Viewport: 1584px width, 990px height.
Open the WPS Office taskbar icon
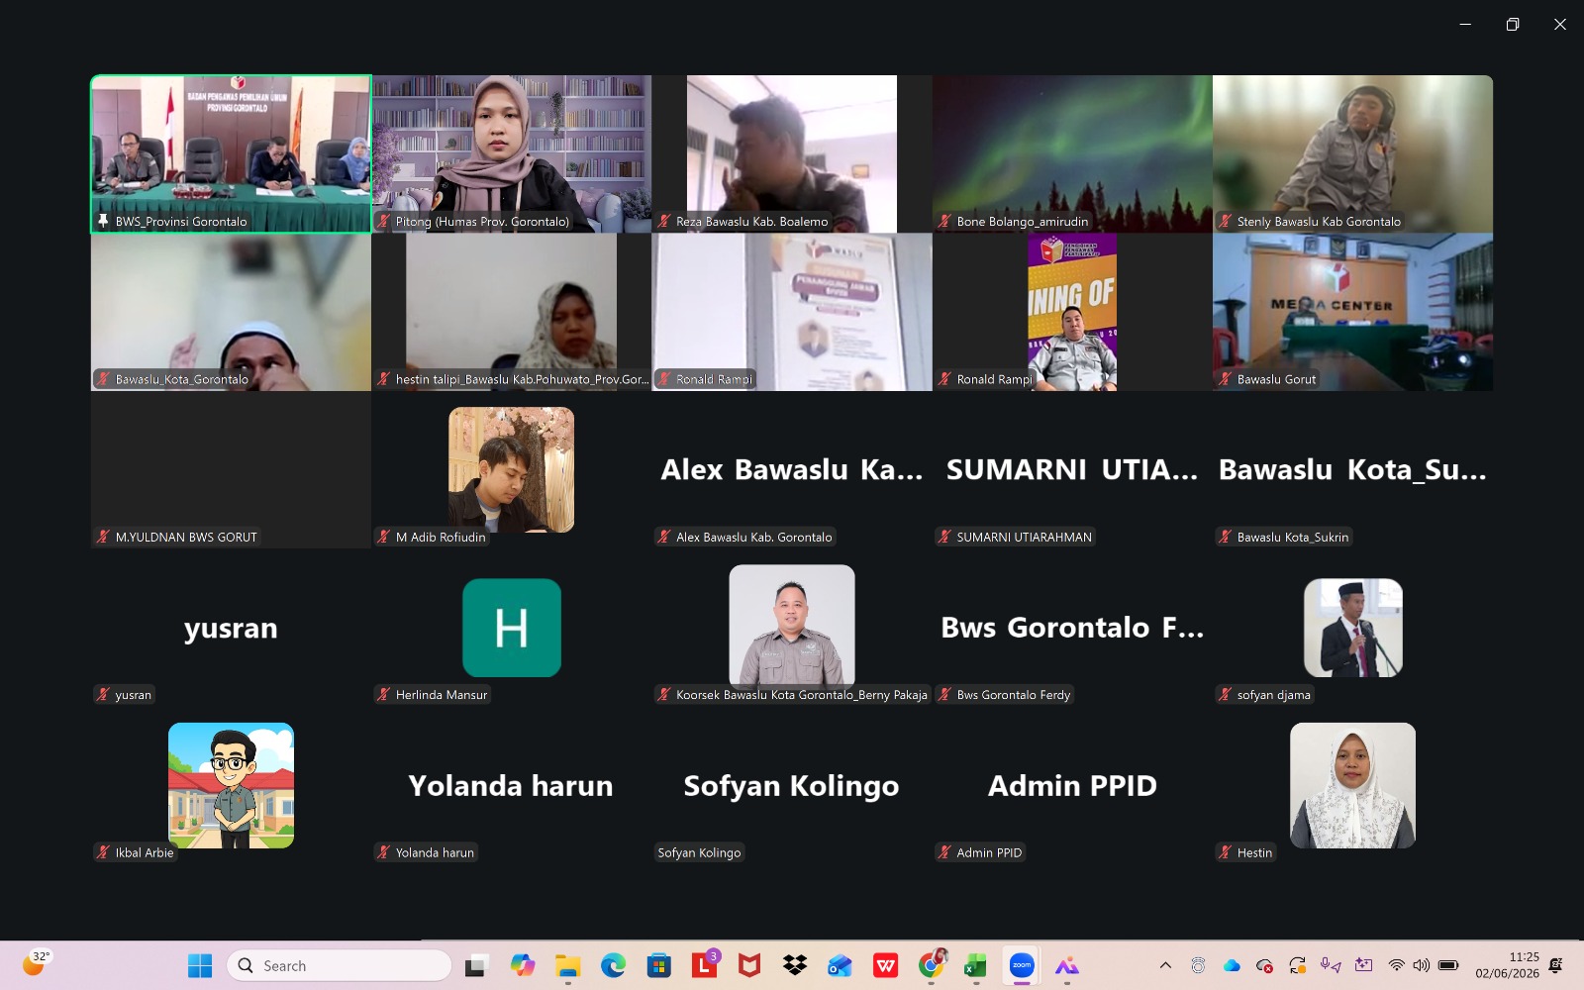click(x=885, y=965)
